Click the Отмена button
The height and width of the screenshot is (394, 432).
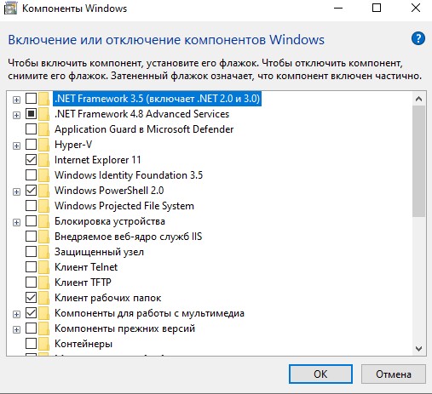point(394,374)
